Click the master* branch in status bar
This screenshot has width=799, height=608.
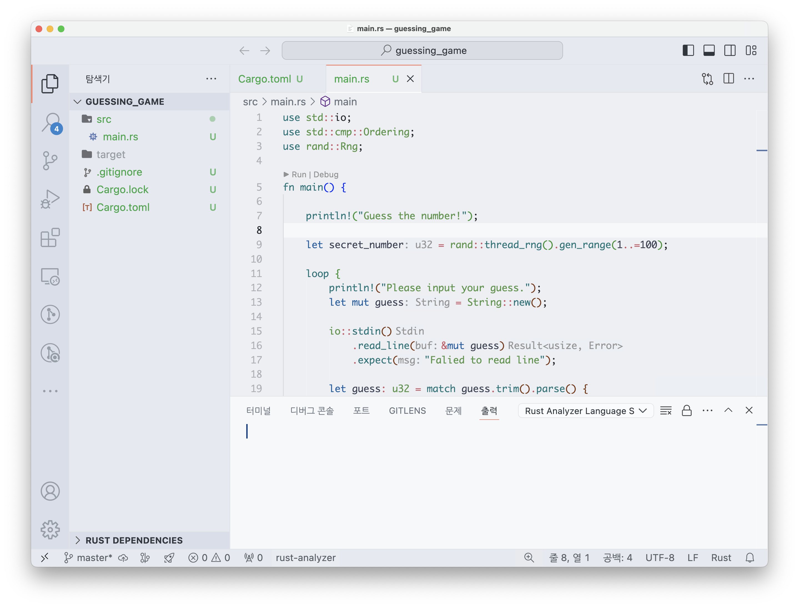tap(88, 558)
